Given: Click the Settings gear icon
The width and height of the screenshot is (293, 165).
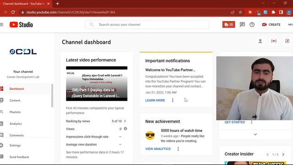Looking at the screenshot, I should click(1, 145).
